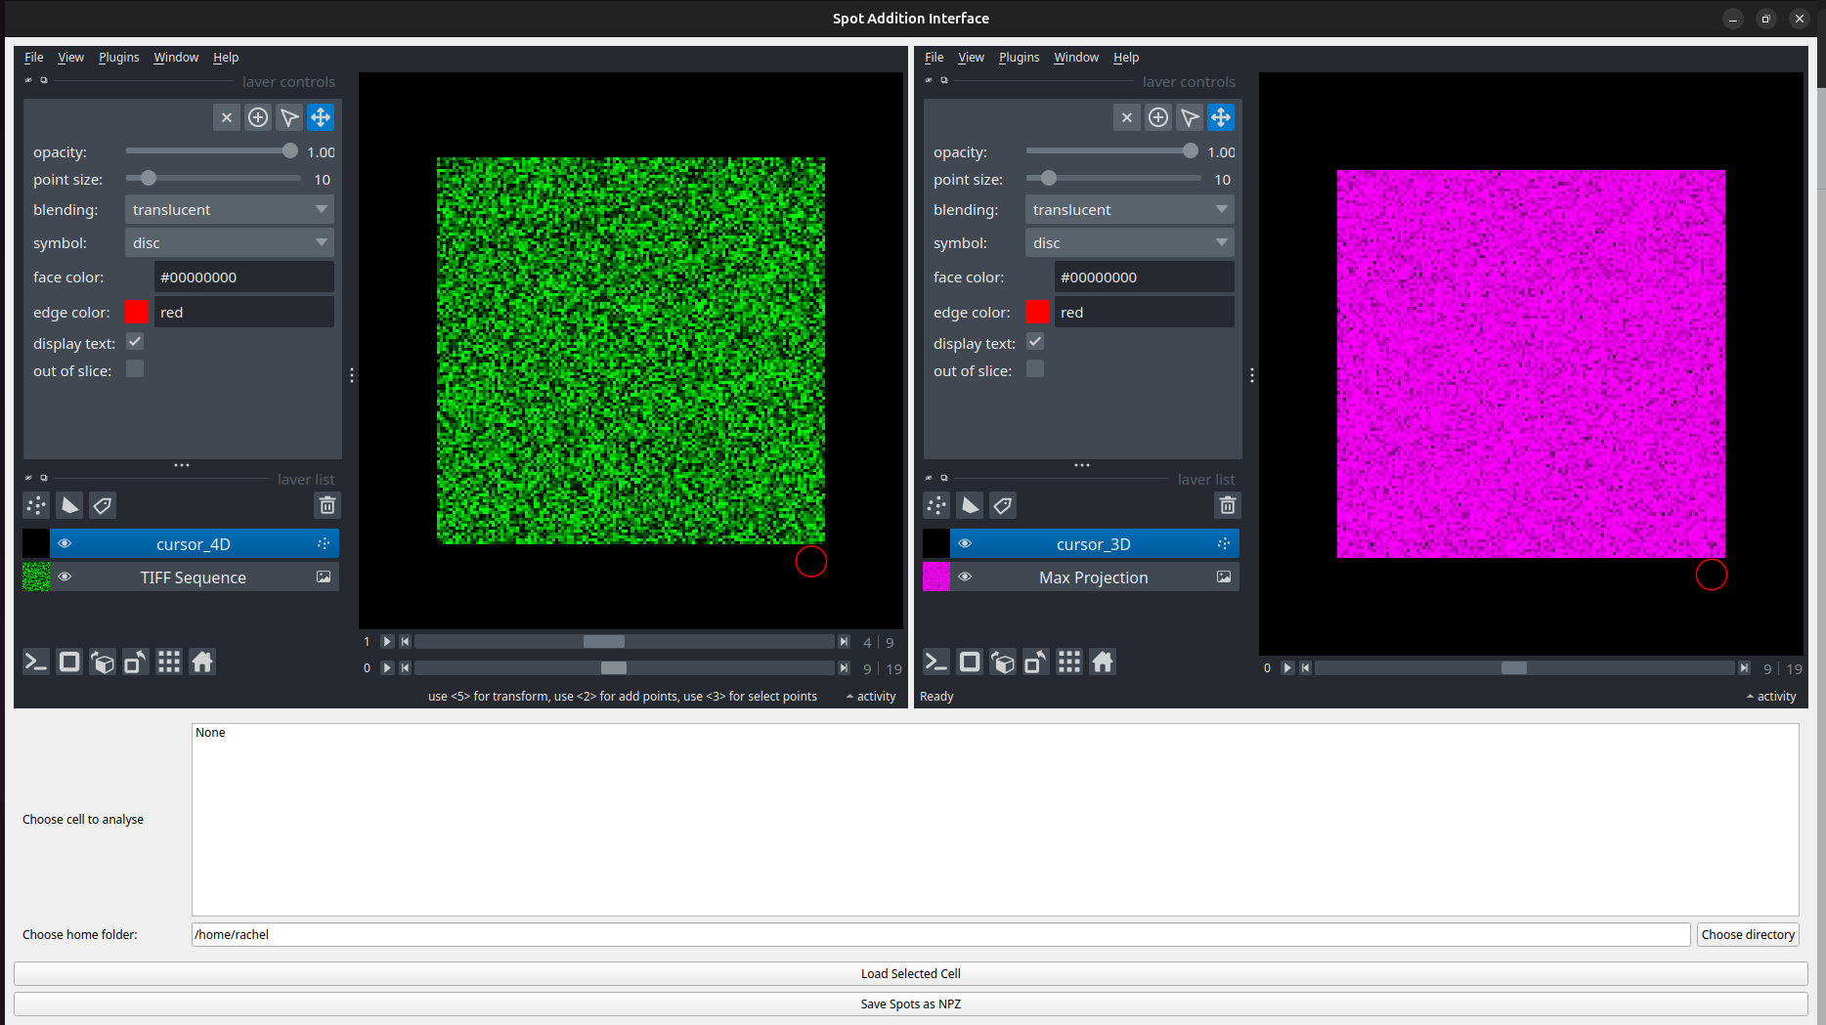Click Choose directory button
The height and width of the screenshot is (1025, 1826).
pyautogui.click(x=1747, y=935)
